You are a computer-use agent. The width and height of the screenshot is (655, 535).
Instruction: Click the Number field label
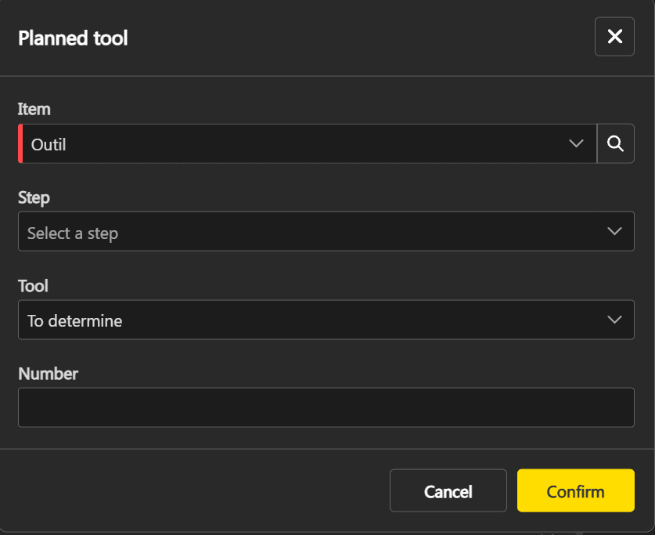coord(48,374)
